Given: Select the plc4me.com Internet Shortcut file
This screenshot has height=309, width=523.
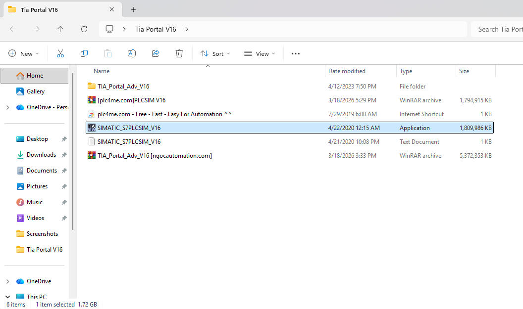Looking at the screenshot, I should pyautogui.click(x=164, y=114).
